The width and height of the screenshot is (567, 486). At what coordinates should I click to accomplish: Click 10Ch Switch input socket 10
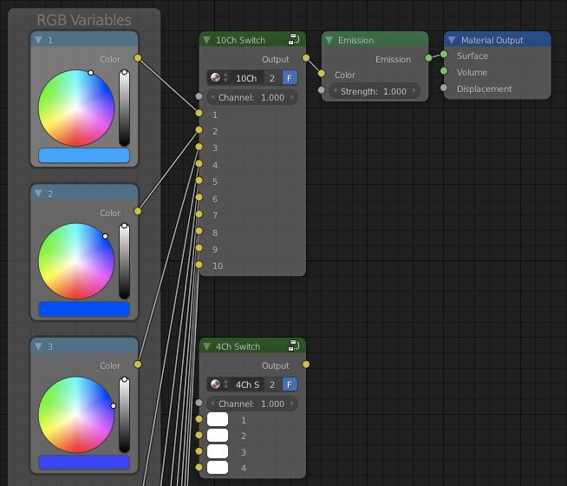[x=199, y=265]
